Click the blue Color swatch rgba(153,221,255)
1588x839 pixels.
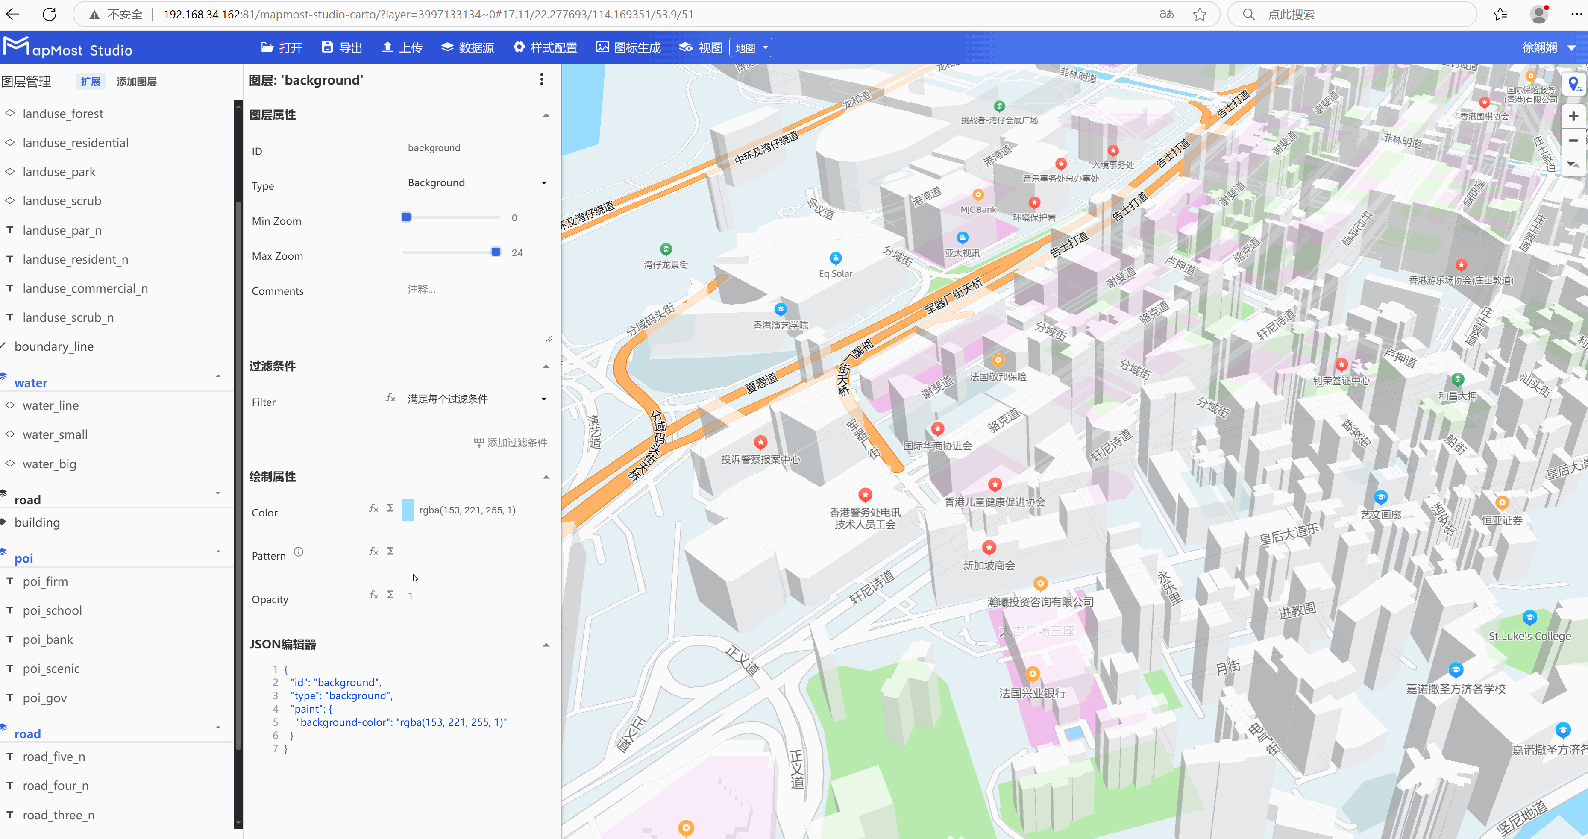point(408,509)
